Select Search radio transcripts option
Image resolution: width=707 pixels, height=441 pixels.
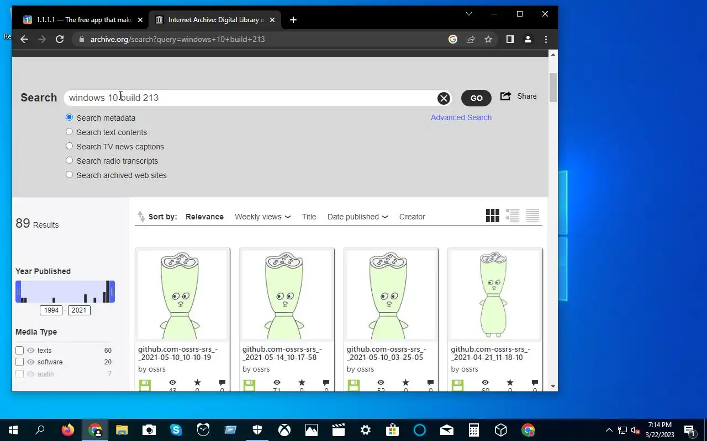pos(69,160)
